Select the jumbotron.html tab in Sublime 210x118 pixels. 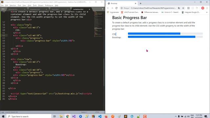coord(78,9)
